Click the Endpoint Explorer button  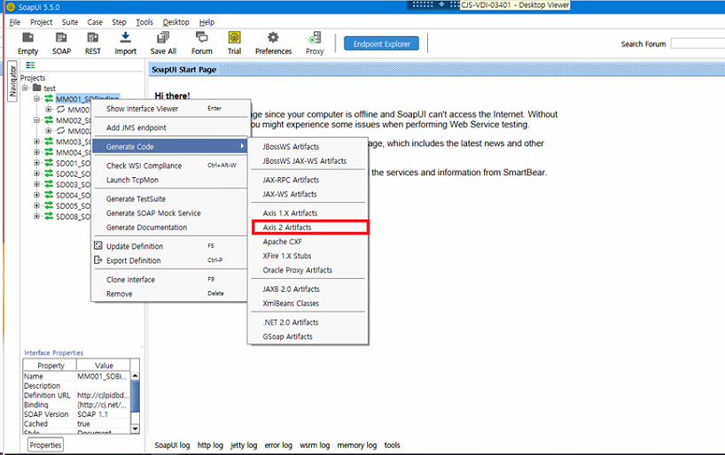point(381,44)
